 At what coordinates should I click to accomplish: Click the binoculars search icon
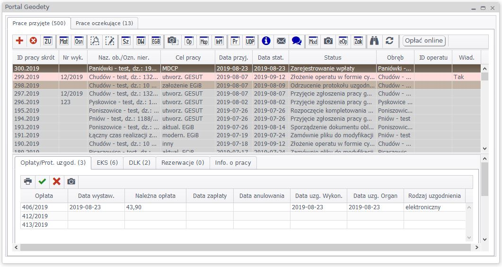(374, 41)
